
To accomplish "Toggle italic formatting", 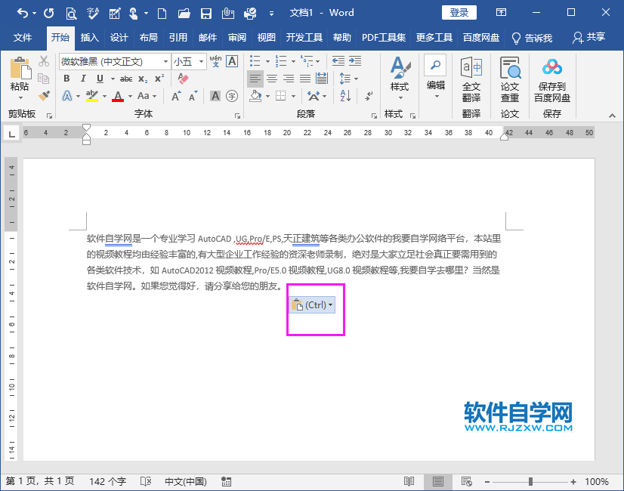I will click(x=82, y=78).
